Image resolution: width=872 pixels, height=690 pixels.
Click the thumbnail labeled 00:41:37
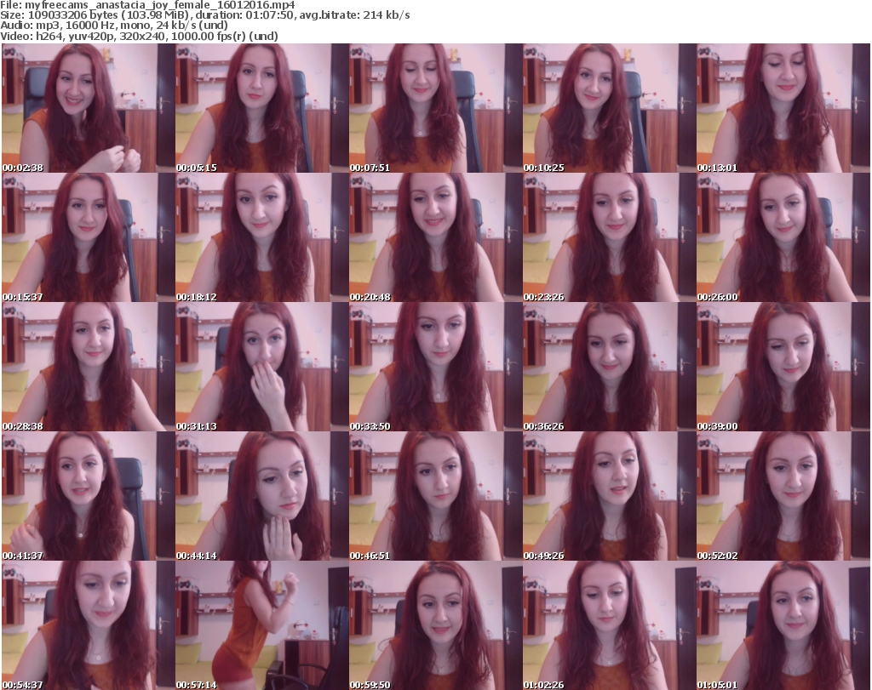click(89, 496)
